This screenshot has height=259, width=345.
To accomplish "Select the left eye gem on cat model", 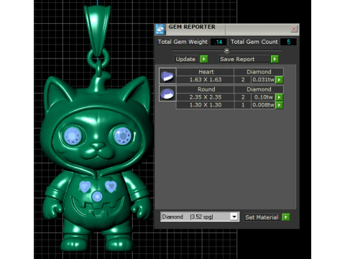I will pyautogui.click(x=73, y=136).
